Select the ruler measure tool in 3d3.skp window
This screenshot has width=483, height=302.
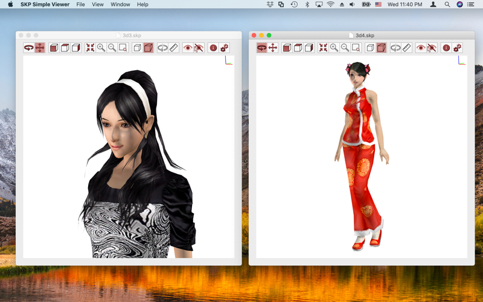click(x=174, y=48)
